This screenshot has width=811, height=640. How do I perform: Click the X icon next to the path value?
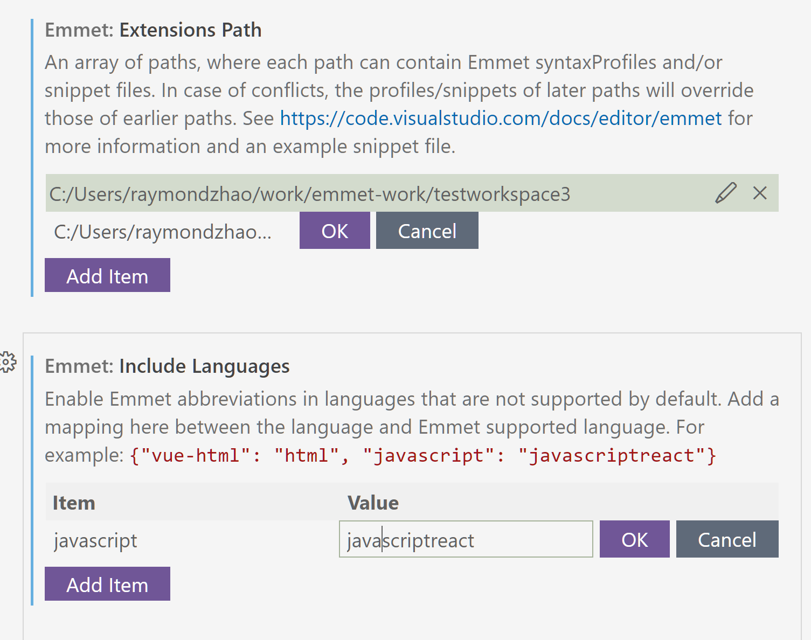(x=760, y=192)
